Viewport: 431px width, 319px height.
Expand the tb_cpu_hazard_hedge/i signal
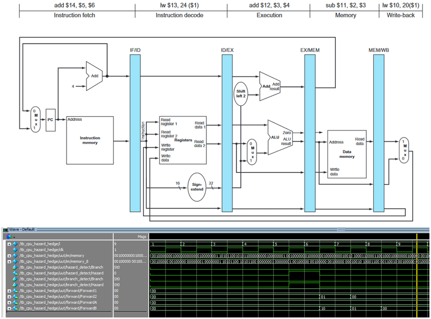[9, 244]
